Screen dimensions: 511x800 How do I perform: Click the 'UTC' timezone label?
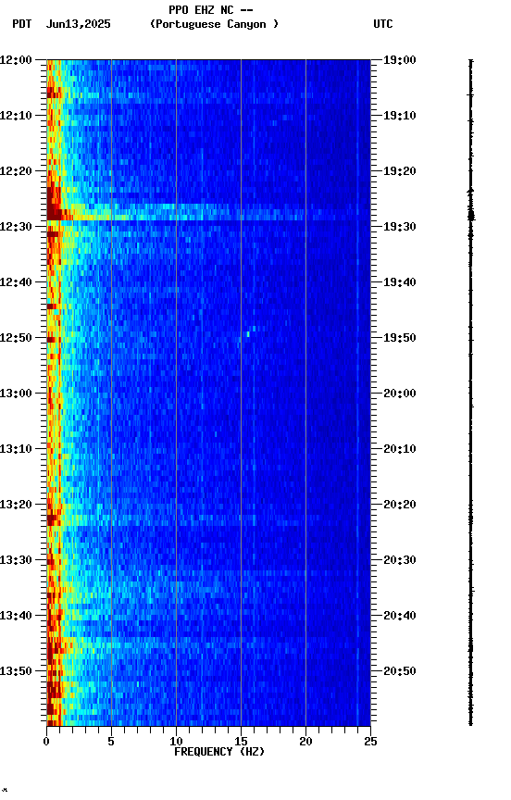click(x=383, y=24)
